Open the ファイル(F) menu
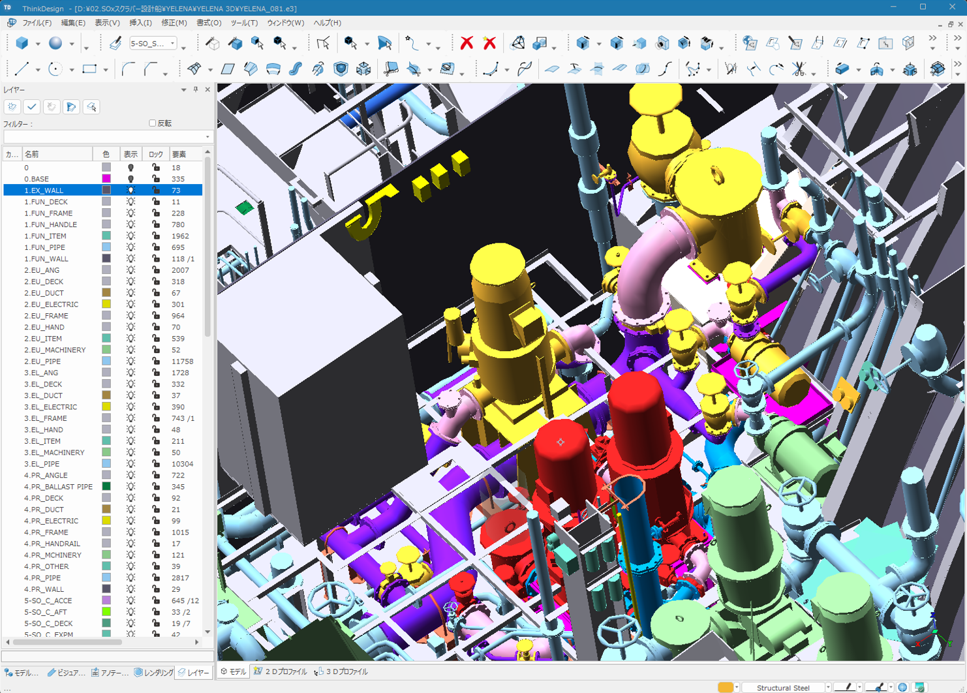 coord(37,23)
